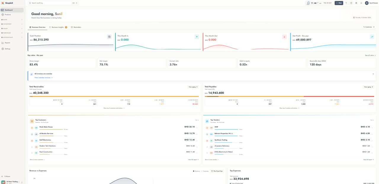Open the Customize button

tap(369, 27)
